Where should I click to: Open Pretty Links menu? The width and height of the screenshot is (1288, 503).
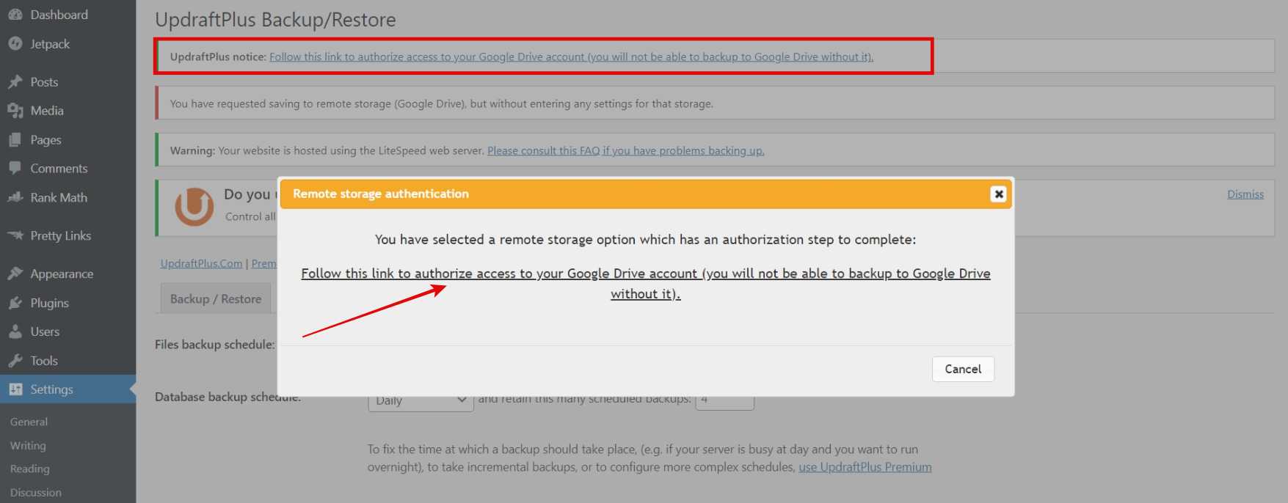[x=60, y=236]
